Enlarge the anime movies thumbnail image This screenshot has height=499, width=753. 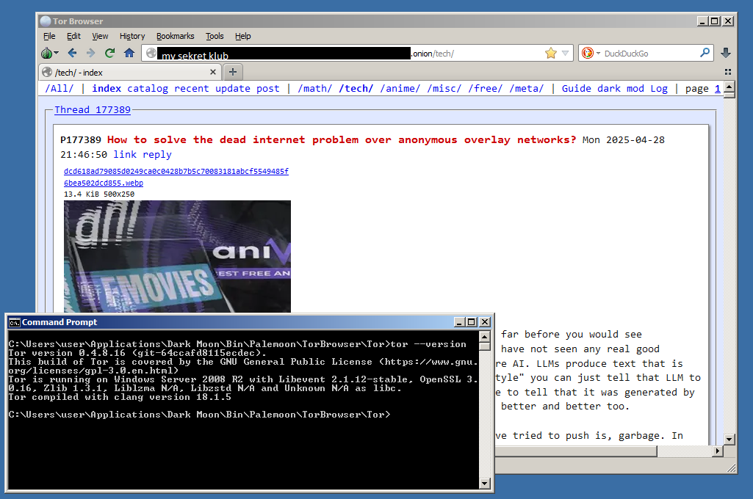point(177,256)
